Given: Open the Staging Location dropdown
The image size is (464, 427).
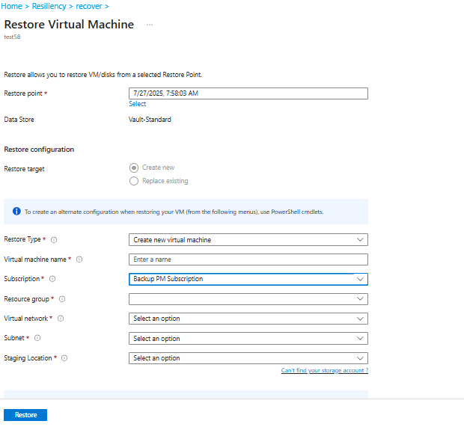Looking at the screenshot, I should [248, 358].
